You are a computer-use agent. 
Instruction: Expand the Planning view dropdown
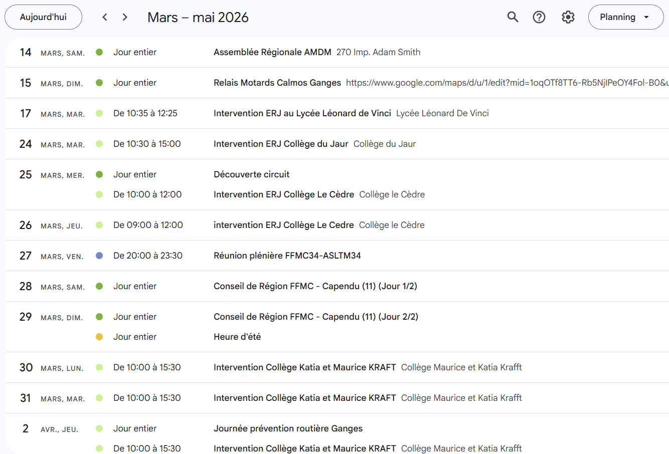pos(625,17)
